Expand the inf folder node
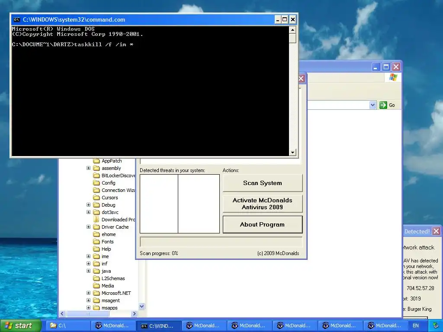Viewport: 443px width, 332px height. 88,263
